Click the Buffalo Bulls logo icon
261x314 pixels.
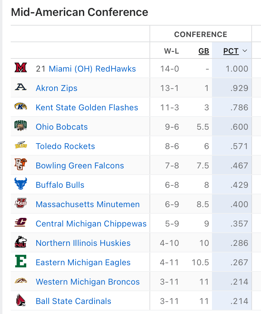coord(21,185)
